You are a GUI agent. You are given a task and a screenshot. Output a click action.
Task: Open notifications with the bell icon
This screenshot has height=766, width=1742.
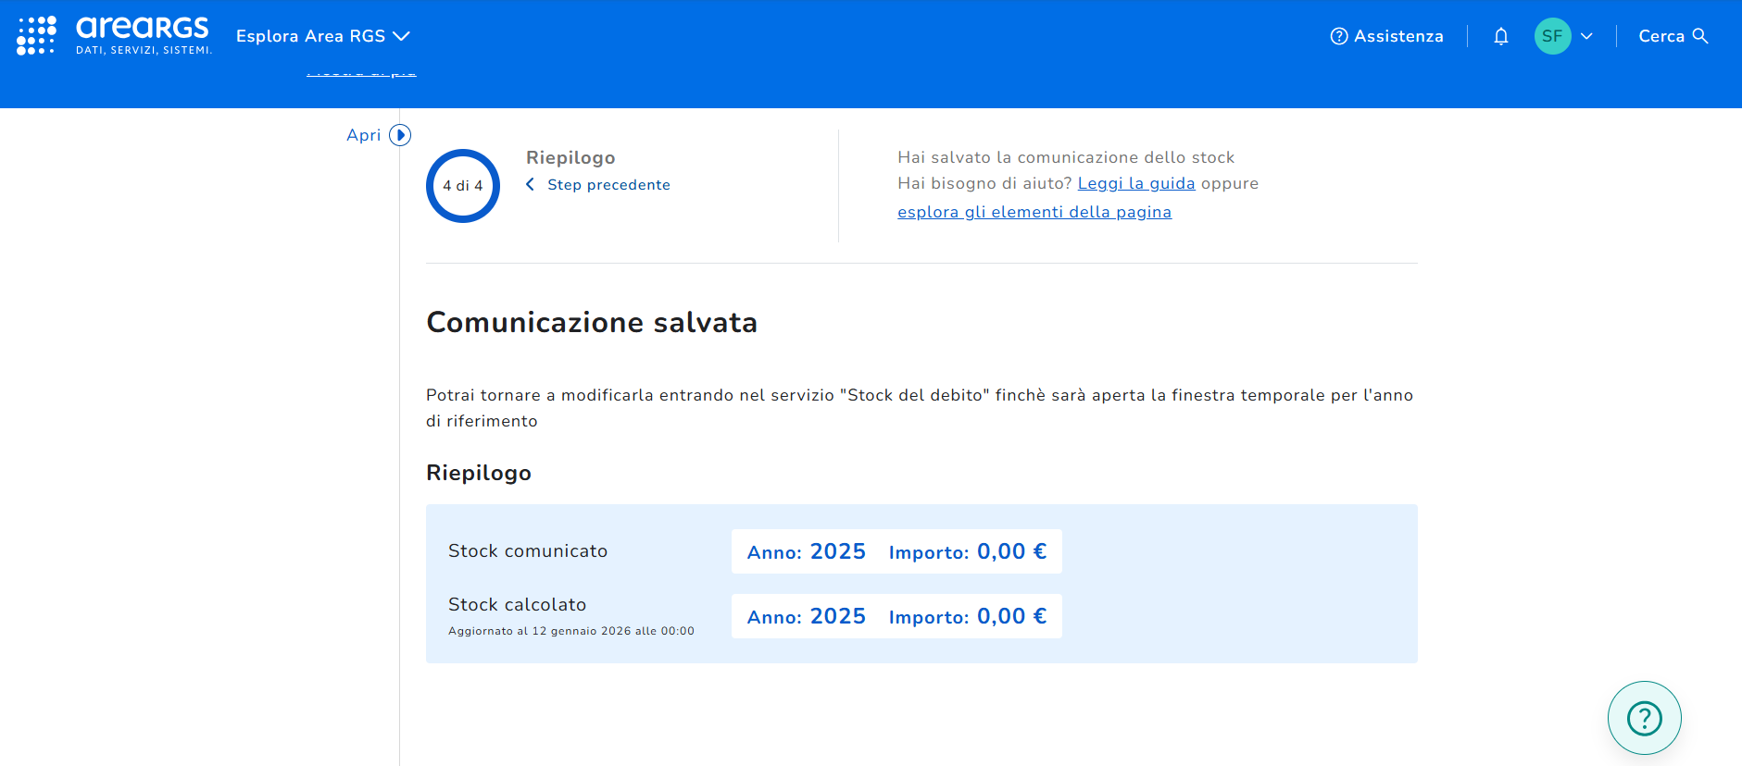pos(1501,36)
